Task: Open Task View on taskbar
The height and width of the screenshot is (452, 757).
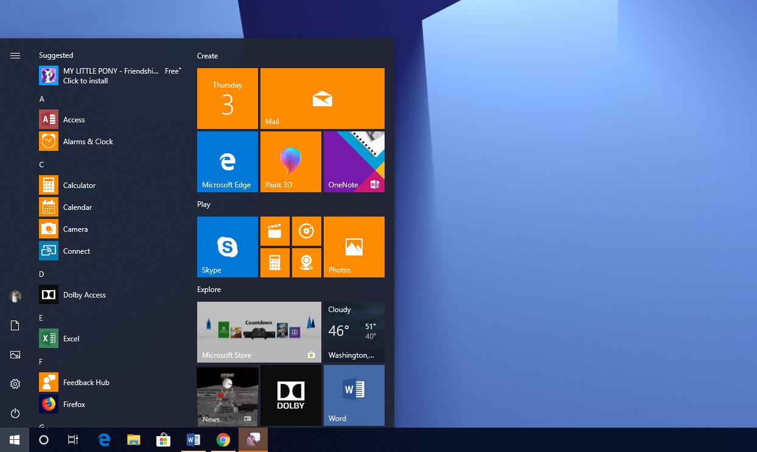Action: coord(73,440)
